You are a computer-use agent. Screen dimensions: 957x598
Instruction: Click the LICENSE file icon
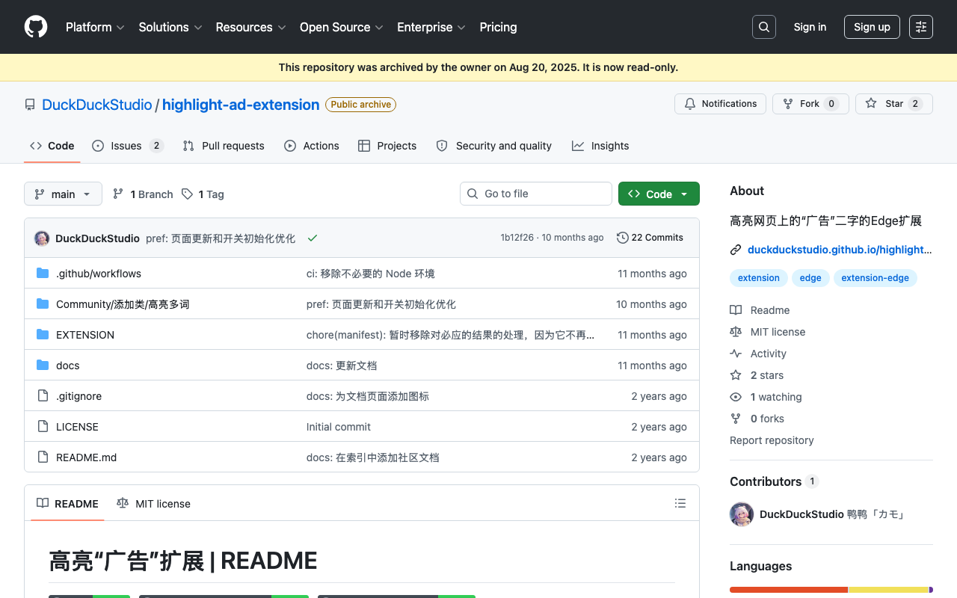[x=43, y=427]
